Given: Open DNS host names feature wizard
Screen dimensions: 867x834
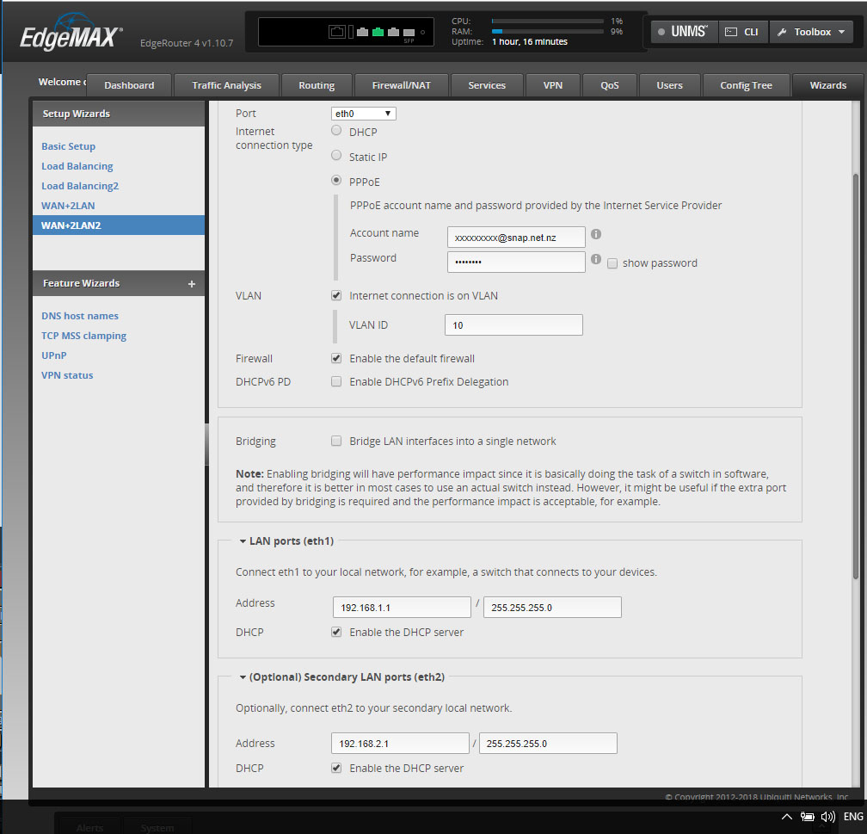Looking at the screenshot, I should coord(80,316).
